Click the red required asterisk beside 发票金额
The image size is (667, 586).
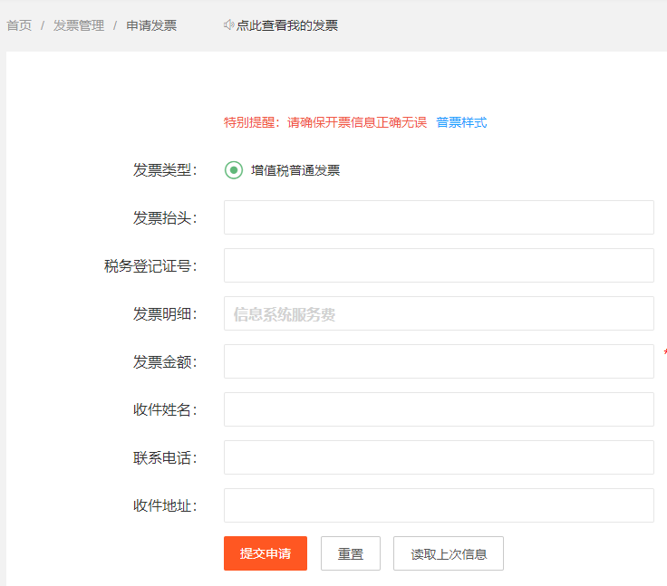(x=665, y=351)
